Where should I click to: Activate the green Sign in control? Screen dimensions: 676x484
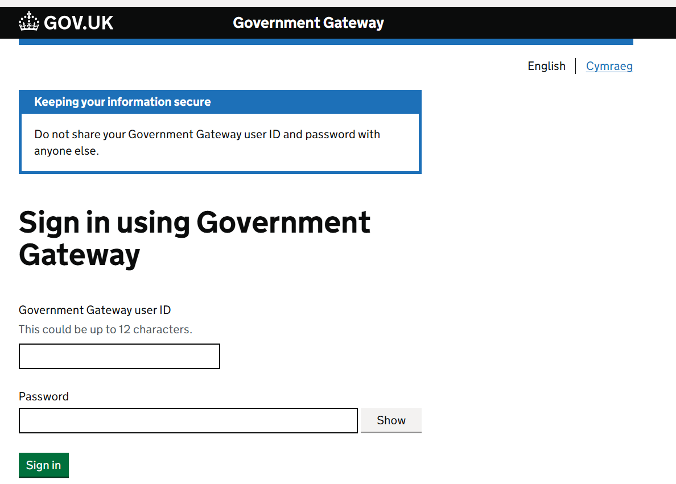(43, 465)
